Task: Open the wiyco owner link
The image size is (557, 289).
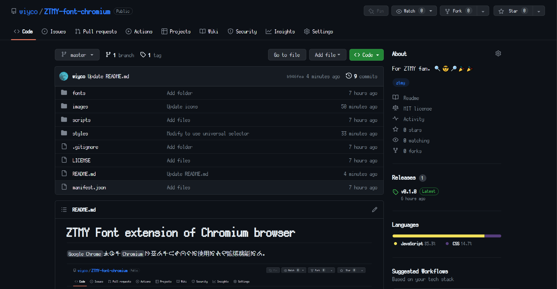Action: coord(28,11)
